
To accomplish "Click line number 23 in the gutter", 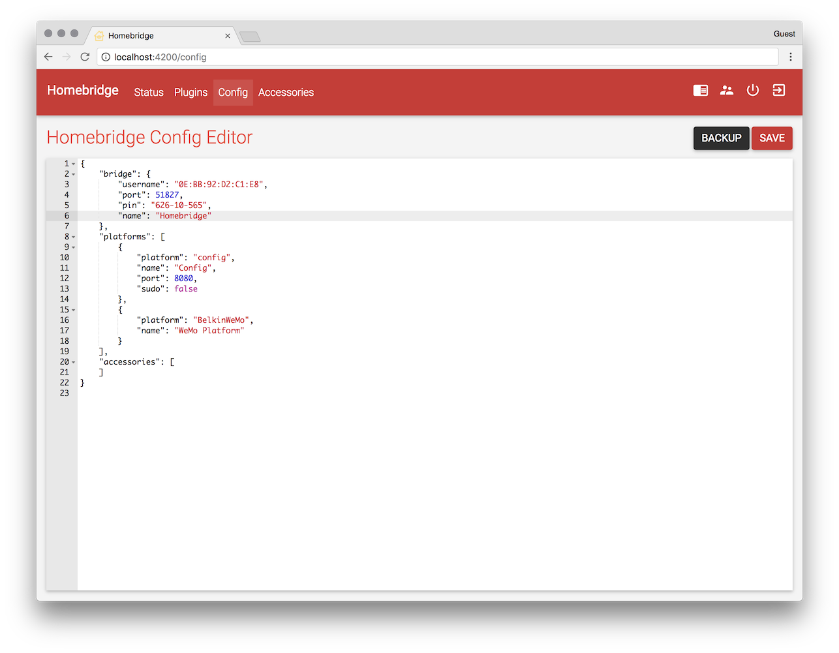I will point(64,393).
